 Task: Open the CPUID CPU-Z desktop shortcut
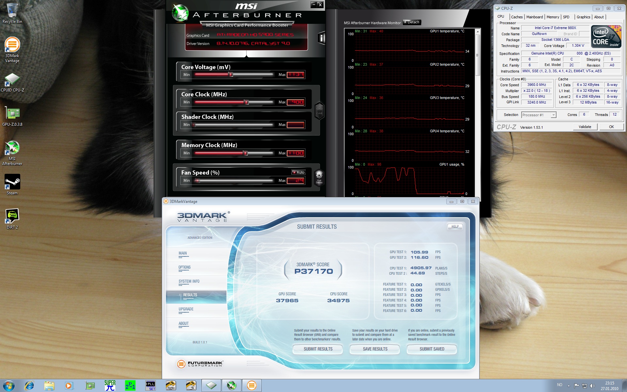pyautogui.click(x=12, y=82)
